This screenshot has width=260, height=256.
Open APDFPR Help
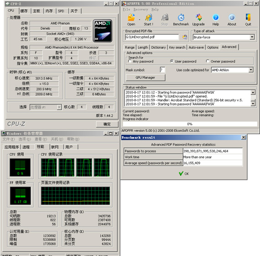coord(216,20)
